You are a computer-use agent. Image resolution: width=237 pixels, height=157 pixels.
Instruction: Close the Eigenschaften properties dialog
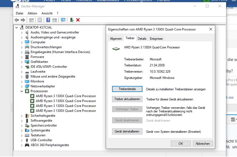click(x=210, y=29)
